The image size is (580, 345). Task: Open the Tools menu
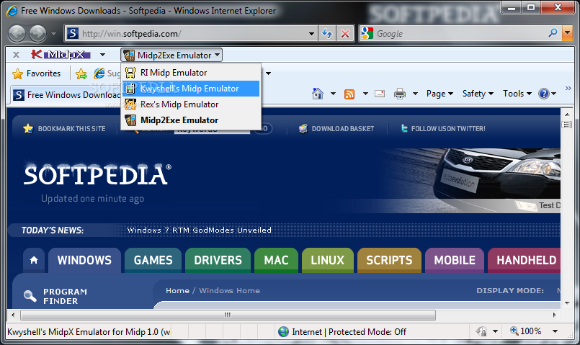tap(517, 94)
